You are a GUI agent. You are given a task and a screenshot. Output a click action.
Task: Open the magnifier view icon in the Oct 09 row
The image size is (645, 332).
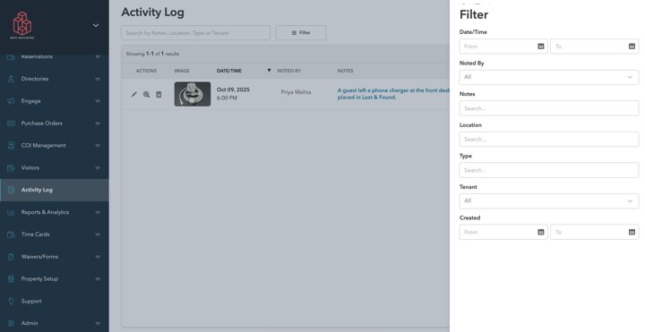(146, 95)
